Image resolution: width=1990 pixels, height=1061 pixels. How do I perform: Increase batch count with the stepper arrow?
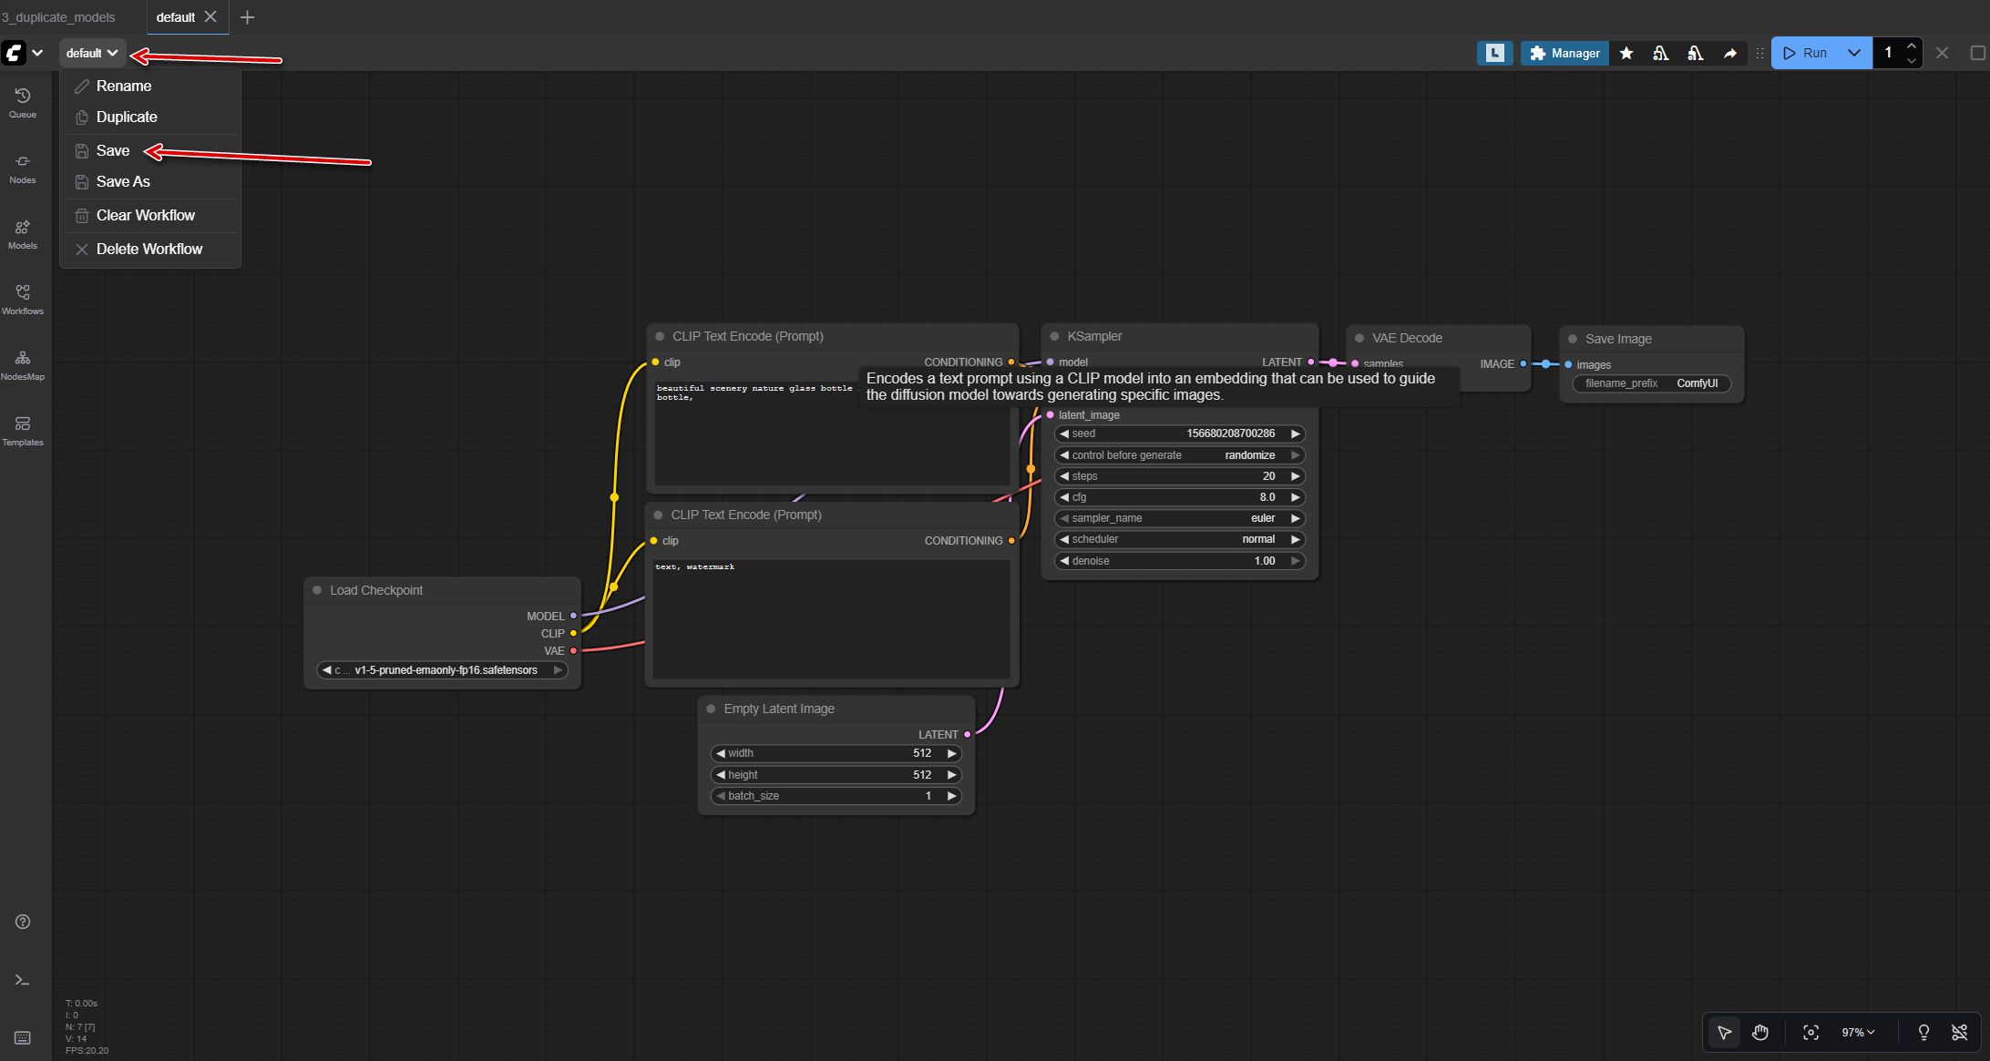point(1912,46)
